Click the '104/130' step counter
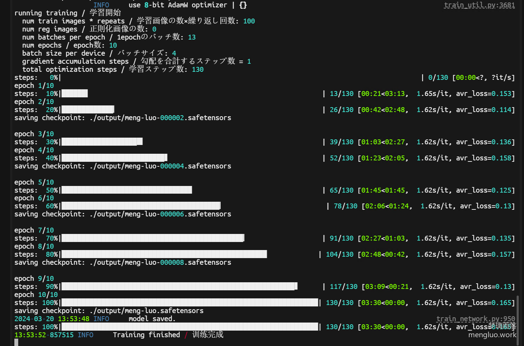 340,254
